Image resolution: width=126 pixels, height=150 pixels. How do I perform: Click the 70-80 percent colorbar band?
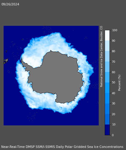[107, 56]
